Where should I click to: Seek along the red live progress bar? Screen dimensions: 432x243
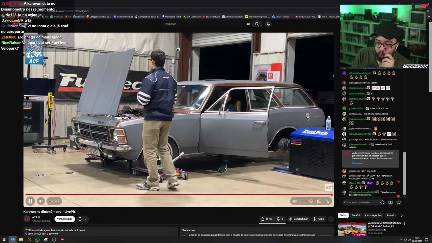(x=179, y=195)
